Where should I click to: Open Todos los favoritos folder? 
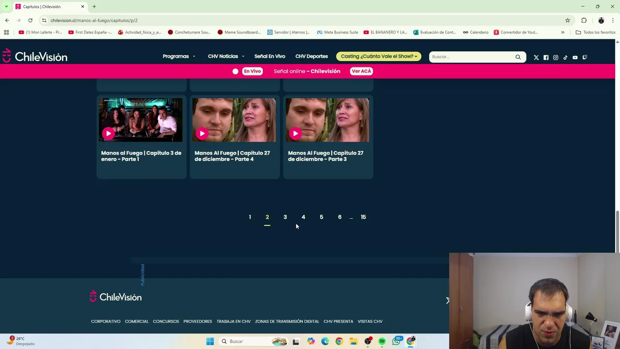(x=595, y=32)
